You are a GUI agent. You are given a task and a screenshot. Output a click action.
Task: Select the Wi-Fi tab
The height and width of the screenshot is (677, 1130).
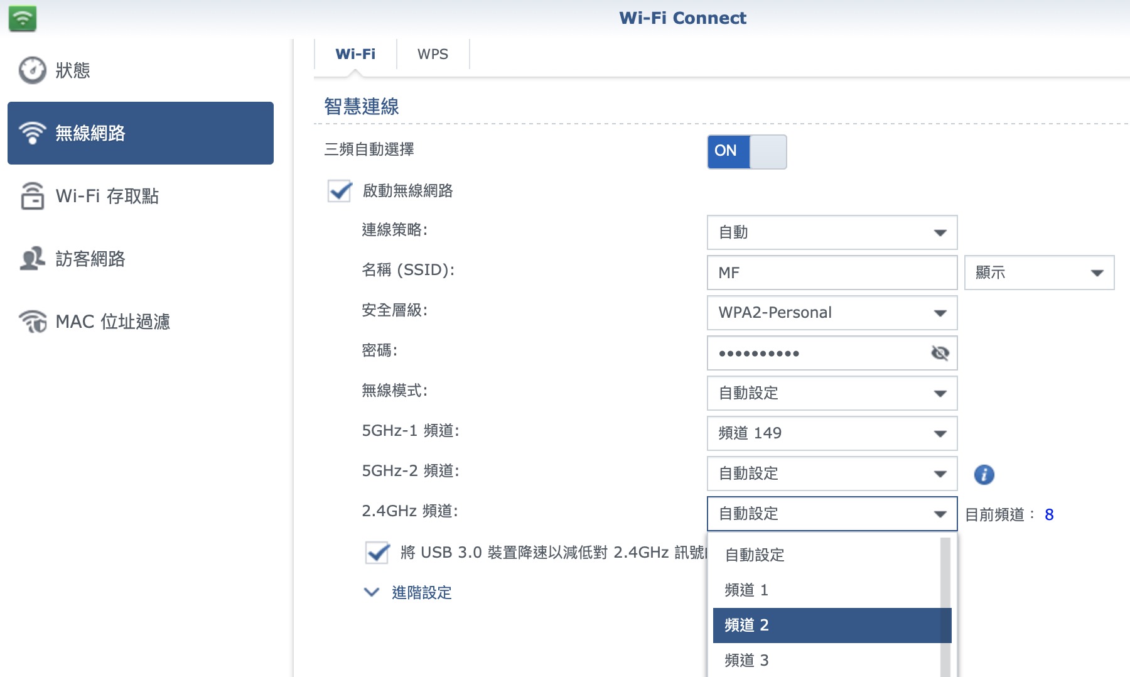tap(355, 55)
